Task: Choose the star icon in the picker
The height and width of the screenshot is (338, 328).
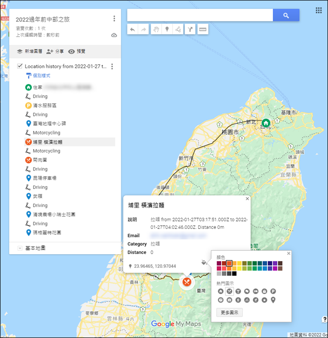Action: tap(264, 300)
